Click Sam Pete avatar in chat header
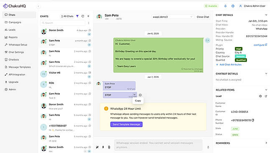270x153 pixels. click(99, 17)
